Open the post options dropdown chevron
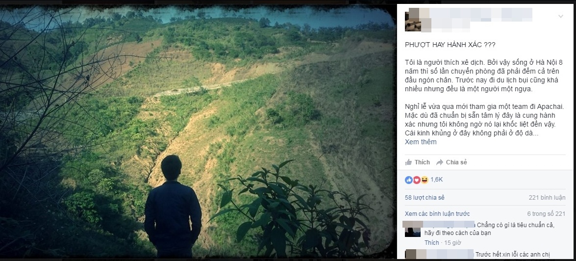Screen dimensions: 576x261 tap(562, 15)
